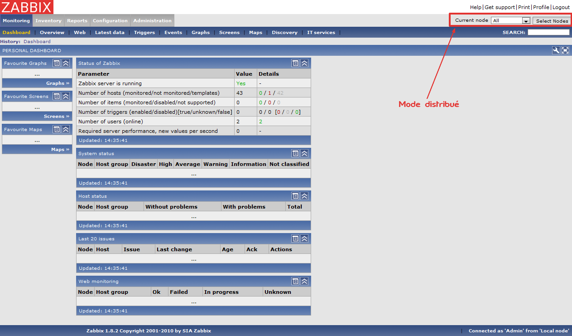Open Last 20 issues widget menu icon

point(295,239)
